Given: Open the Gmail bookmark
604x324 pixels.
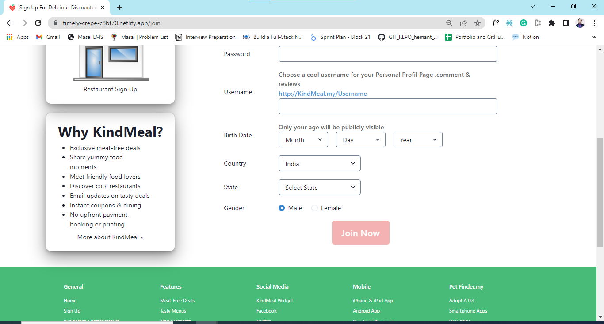Looking at the screenshot, I should (48, 37).
